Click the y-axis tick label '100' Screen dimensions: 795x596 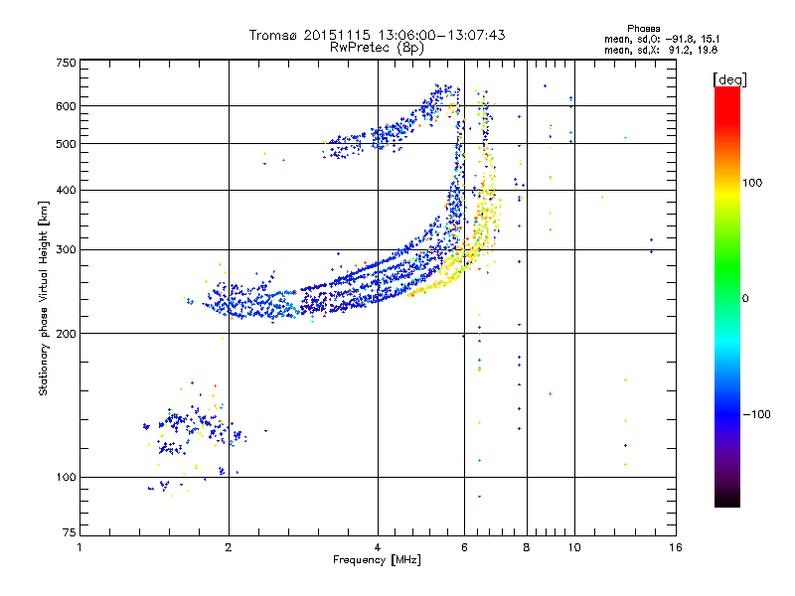tap(66, 477)
